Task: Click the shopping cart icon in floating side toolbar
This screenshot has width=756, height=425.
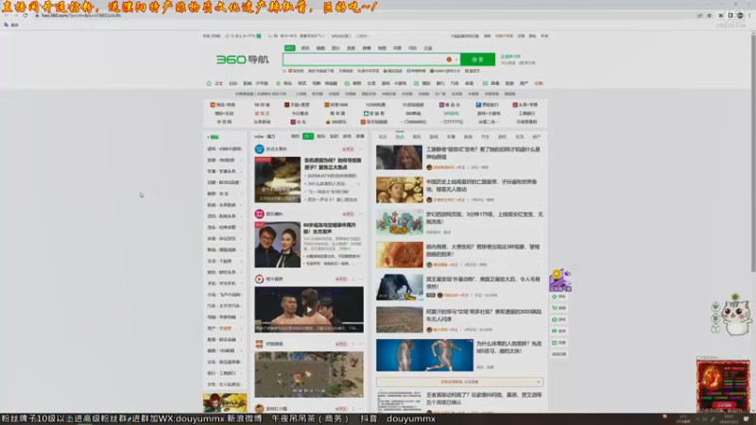Action: pyautogui.click(x=555, y=308)
